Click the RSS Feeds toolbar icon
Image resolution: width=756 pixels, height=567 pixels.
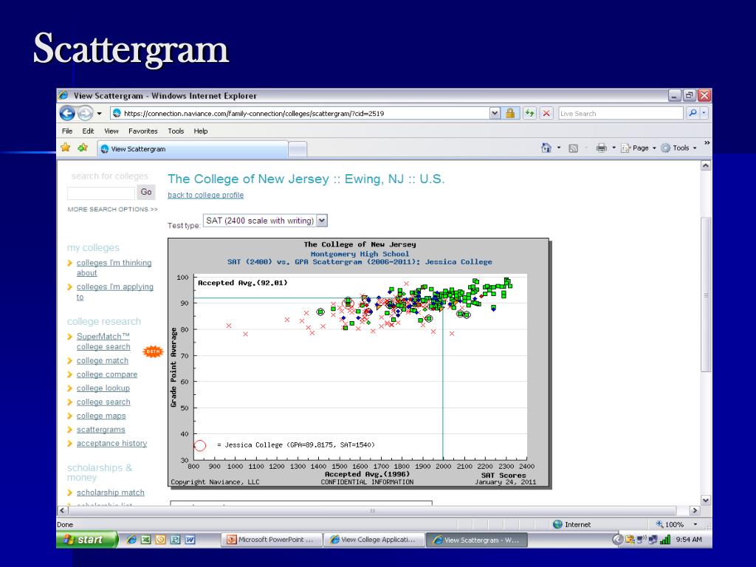point(573,148)
